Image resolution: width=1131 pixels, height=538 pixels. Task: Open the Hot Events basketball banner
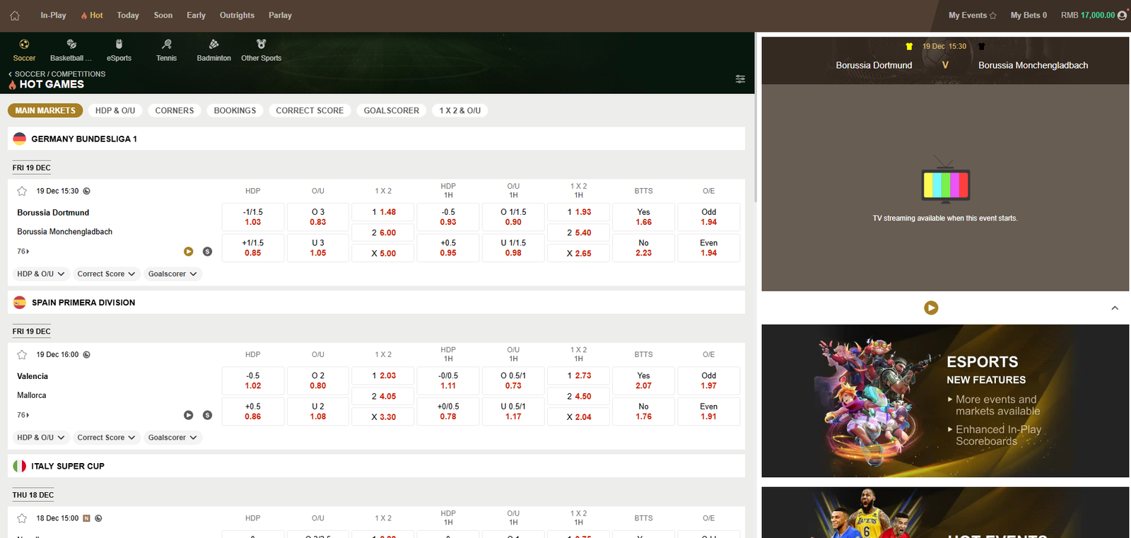click(x=945, y=513)
